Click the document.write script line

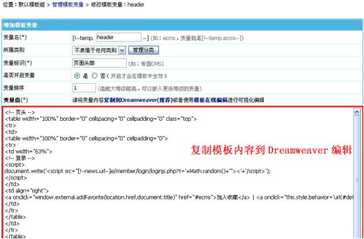(137, 171)
